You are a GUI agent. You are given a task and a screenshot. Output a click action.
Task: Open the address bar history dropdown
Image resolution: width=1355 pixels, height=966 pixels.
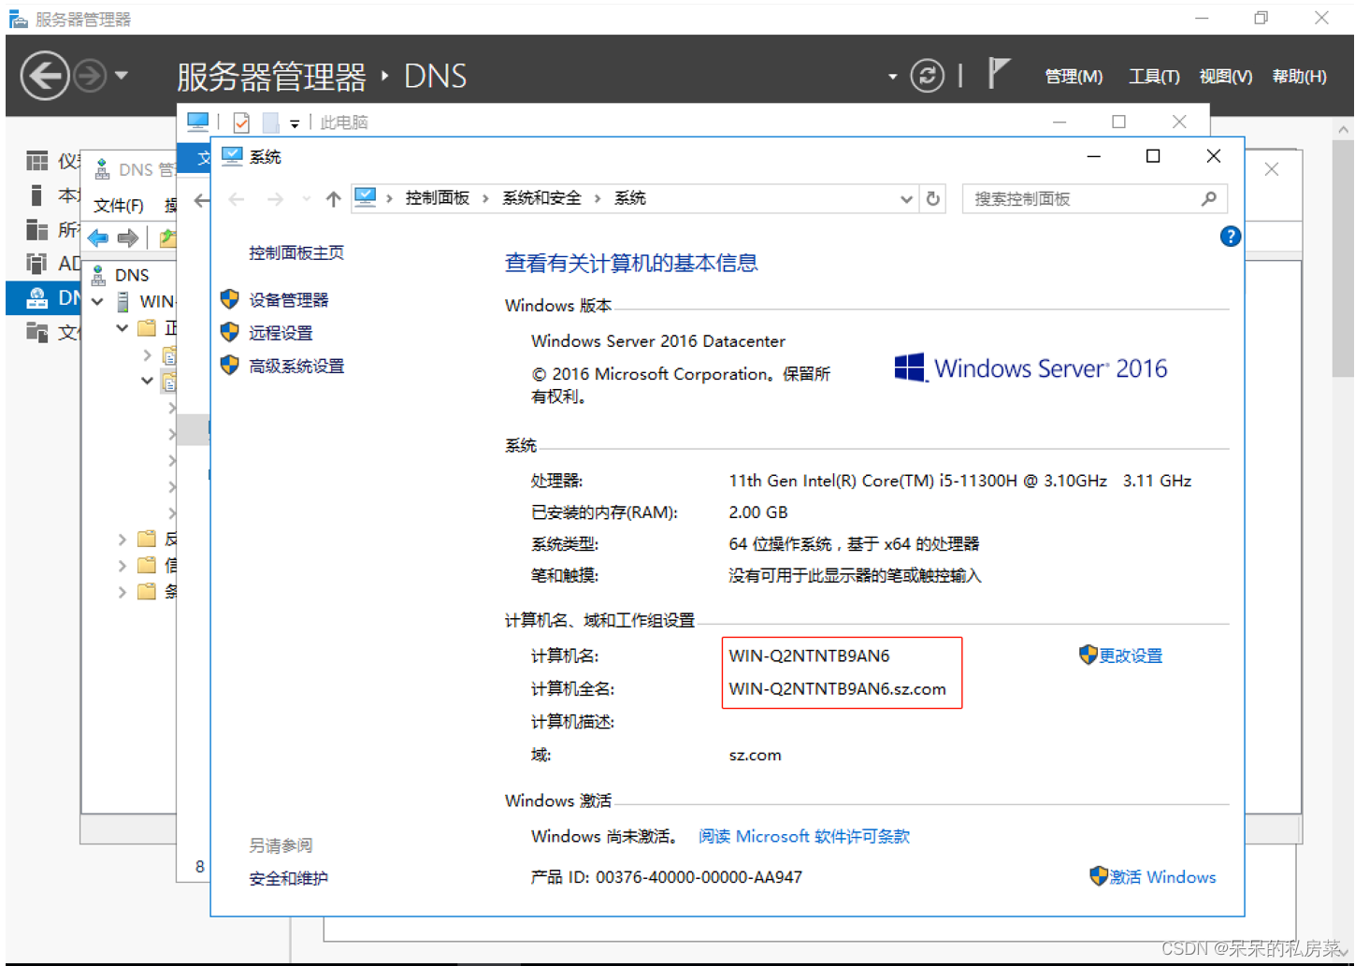click(905, 199)
